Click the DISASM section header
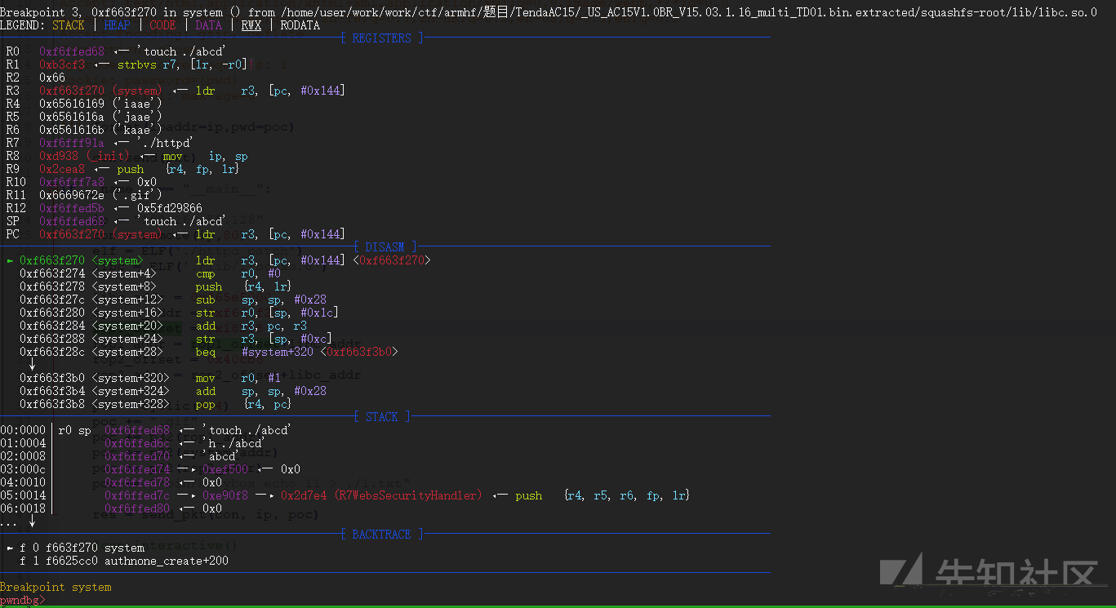Viewport: 1116px width, 608px height. pyautogui.click(x=385, y=246)
